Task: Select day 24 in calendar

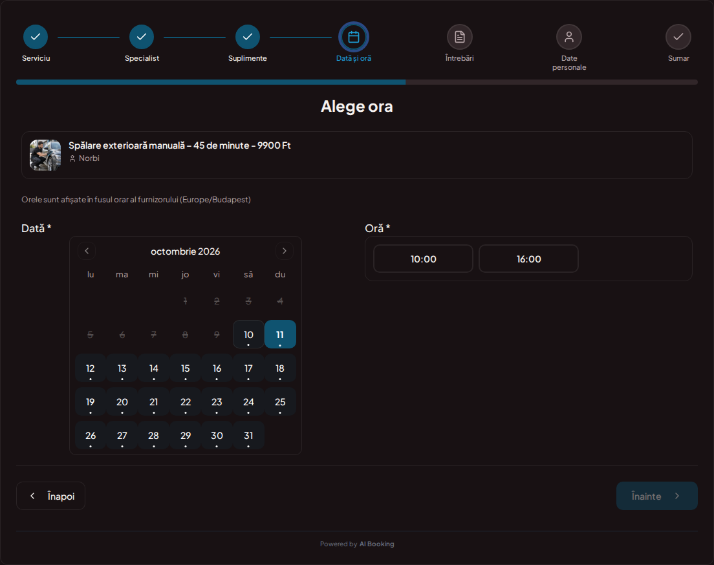Action: point(248,401)
